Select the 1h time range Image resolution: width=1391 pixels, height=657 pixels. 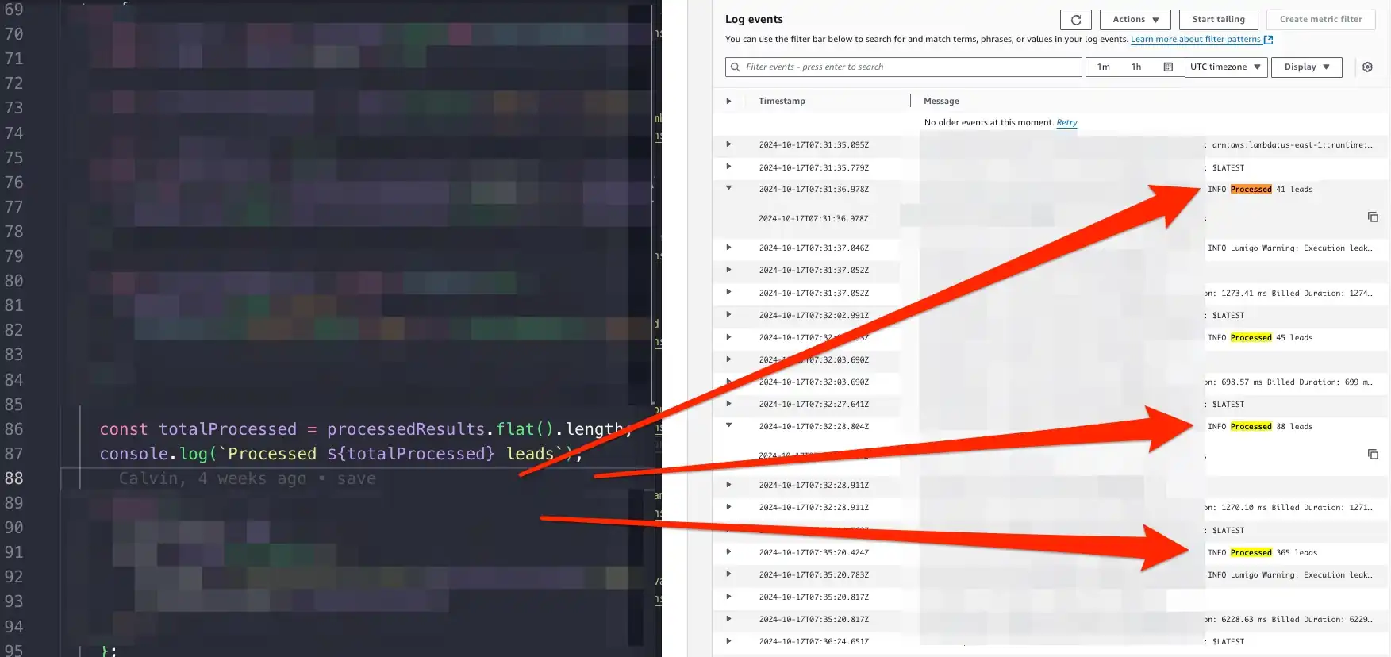[x=1135, y=67]
